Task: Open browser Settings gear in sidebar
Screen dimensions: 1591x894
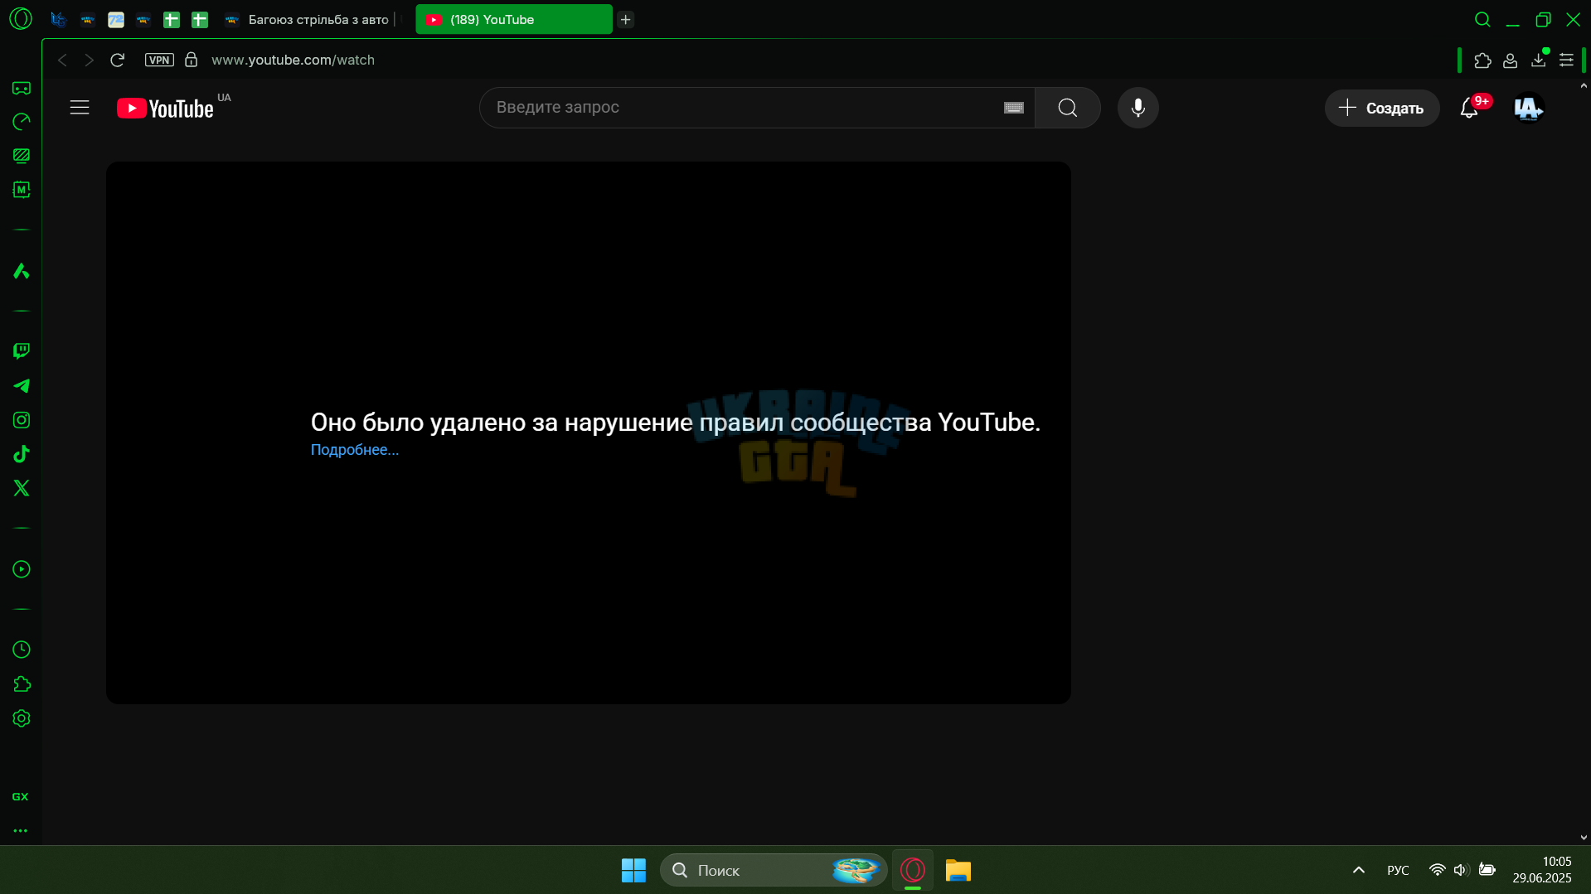Action: 22,718
